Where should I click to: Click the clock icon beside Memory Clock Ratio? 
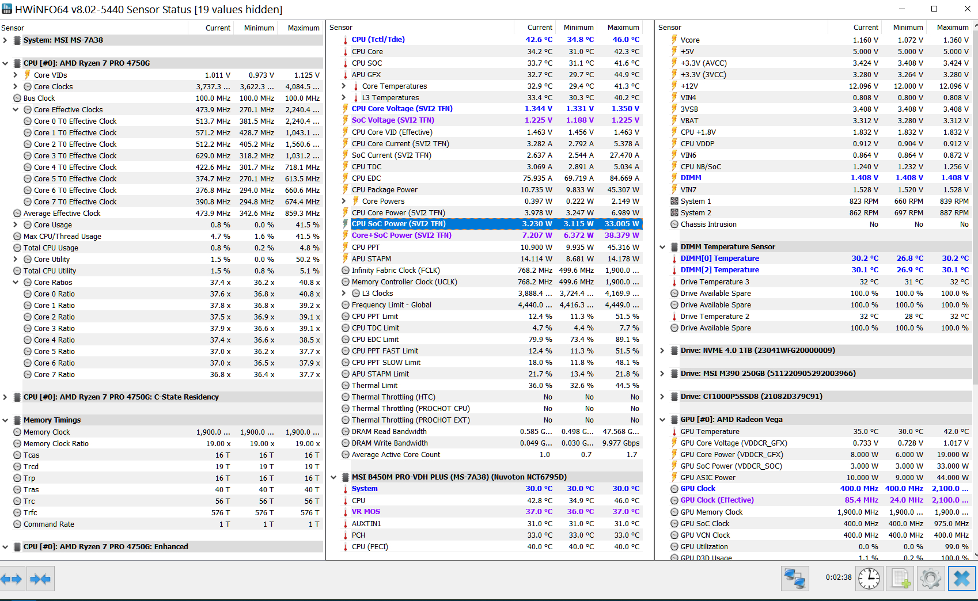17,444
